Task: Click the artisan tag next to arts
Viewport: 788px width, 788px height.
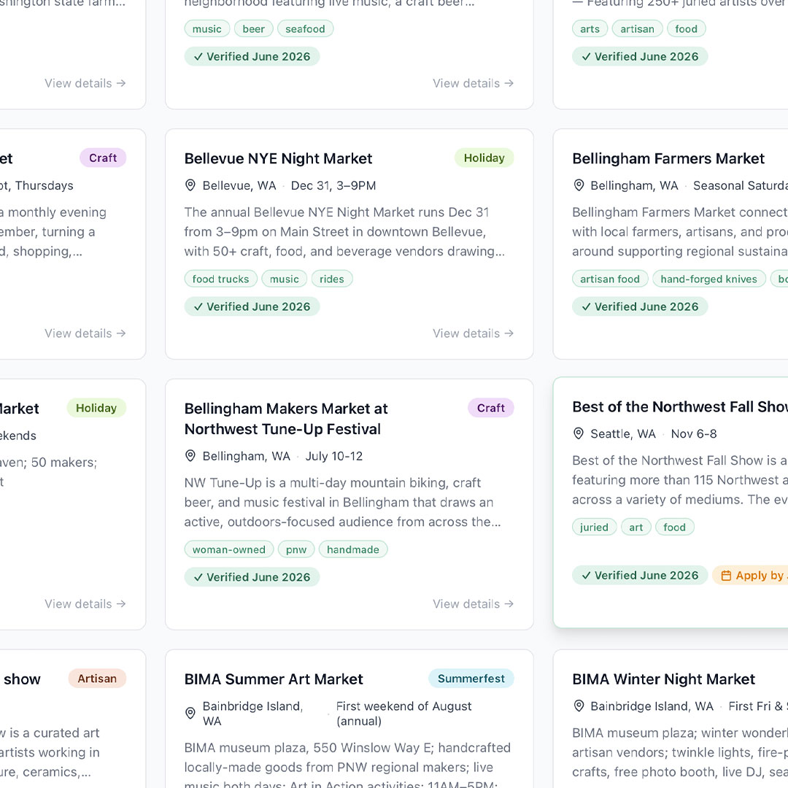Action: tap(637, 28)
